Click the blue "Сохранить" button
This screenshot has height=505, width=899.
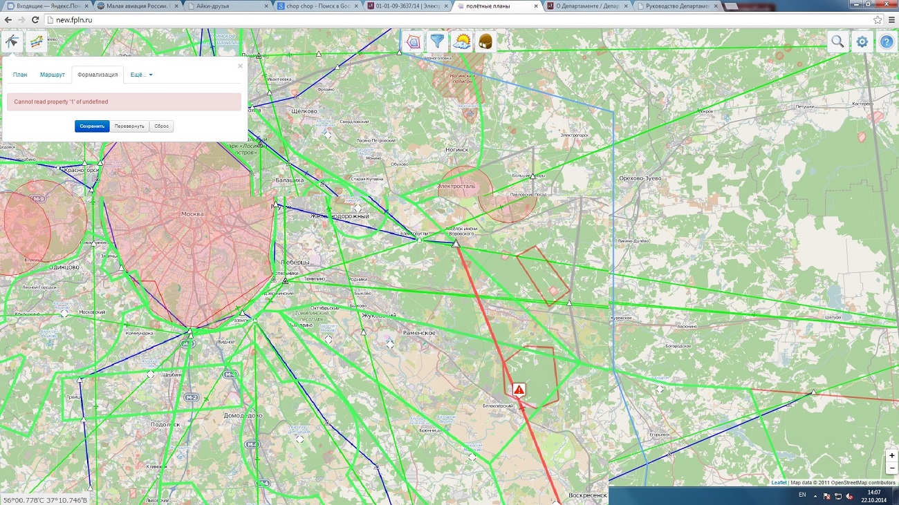pyautogui.click(x=92, y=126)
